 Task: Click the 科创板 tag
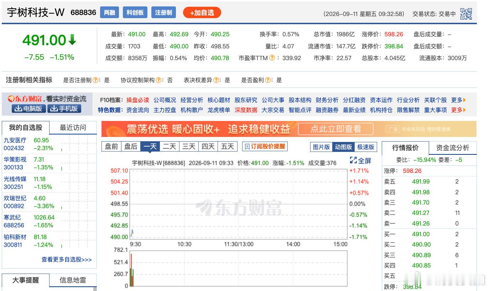135,12
